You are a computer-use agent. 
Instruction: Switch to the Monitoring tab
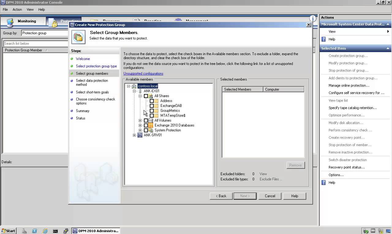(x=27, y=21)
